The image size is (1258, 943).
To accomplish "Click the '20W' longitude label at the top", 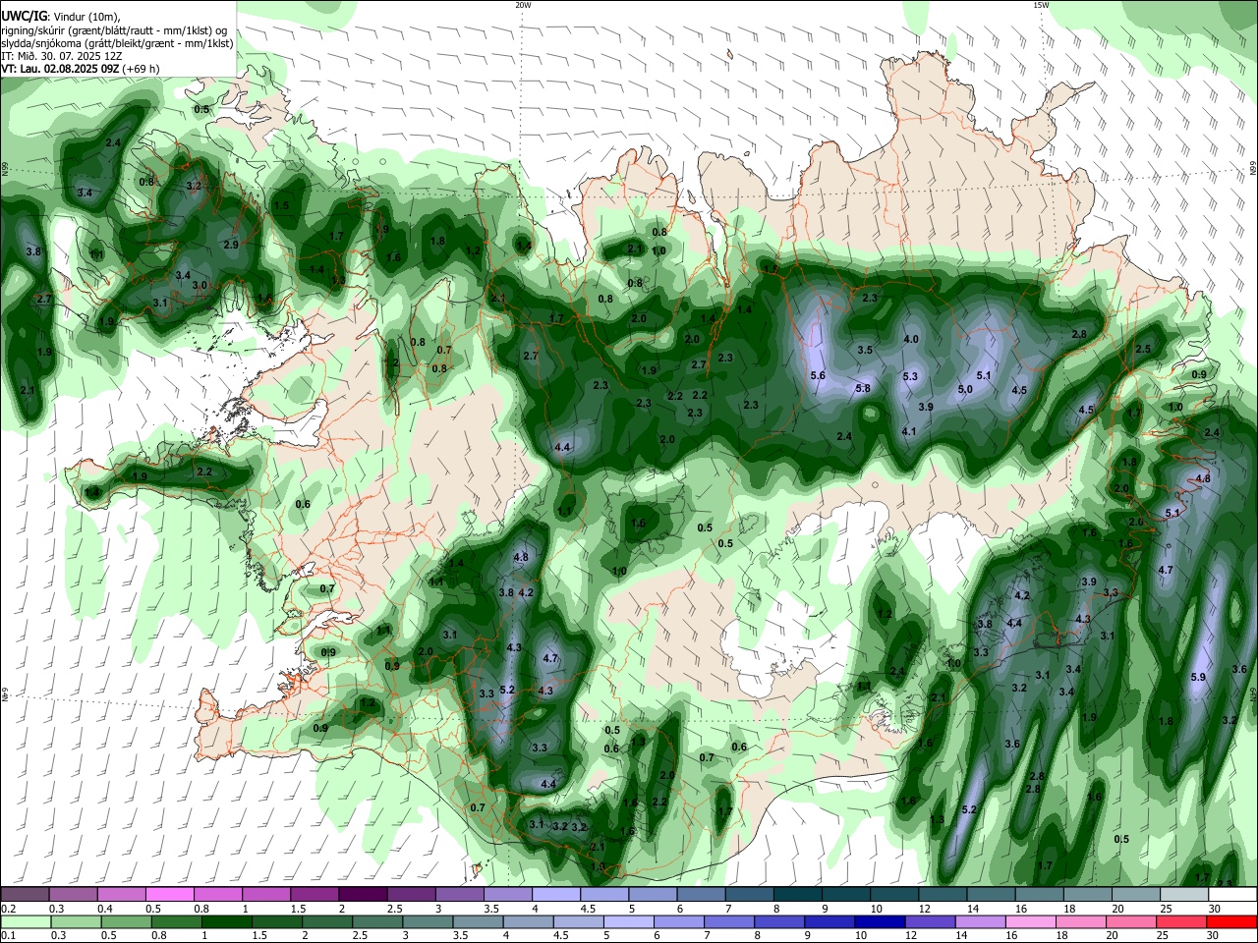I will [523, 5].
